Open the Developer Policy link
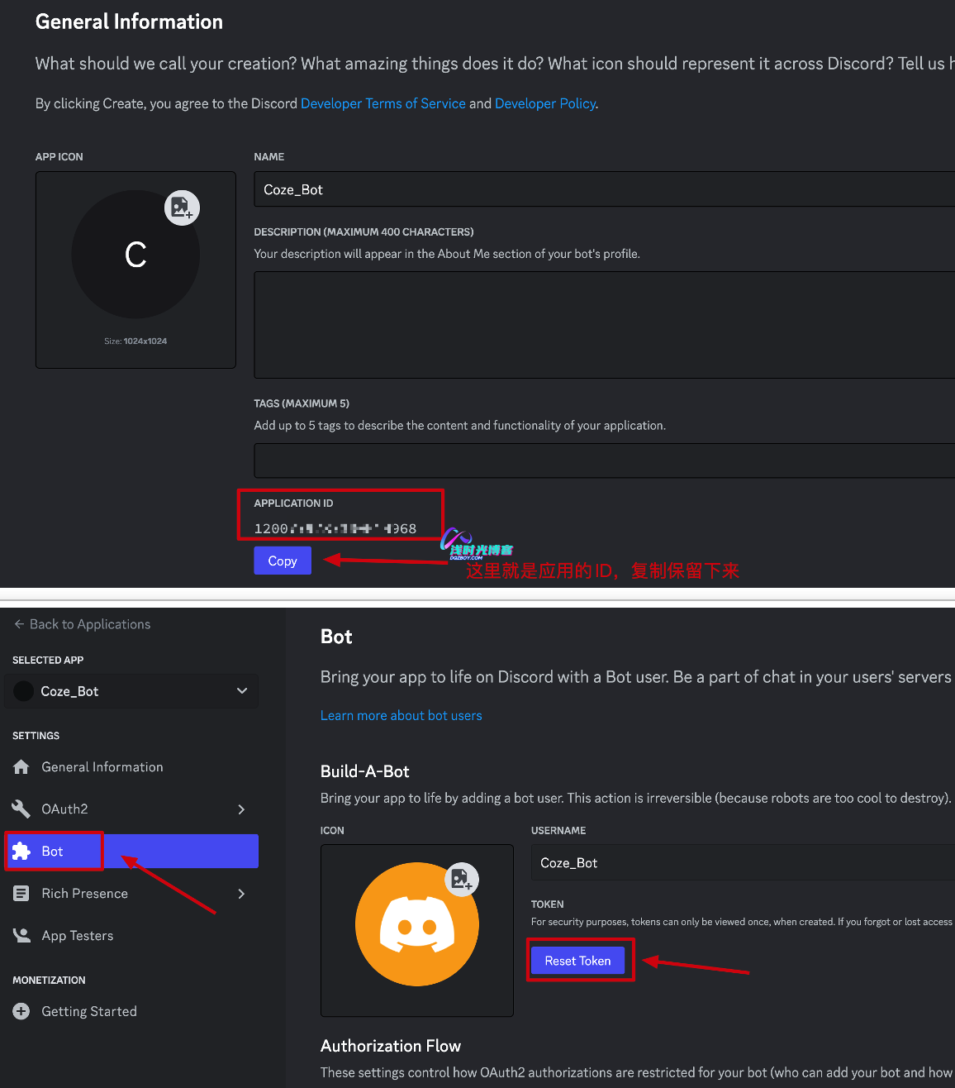The image size is (955, 1088). click(545, 103)
